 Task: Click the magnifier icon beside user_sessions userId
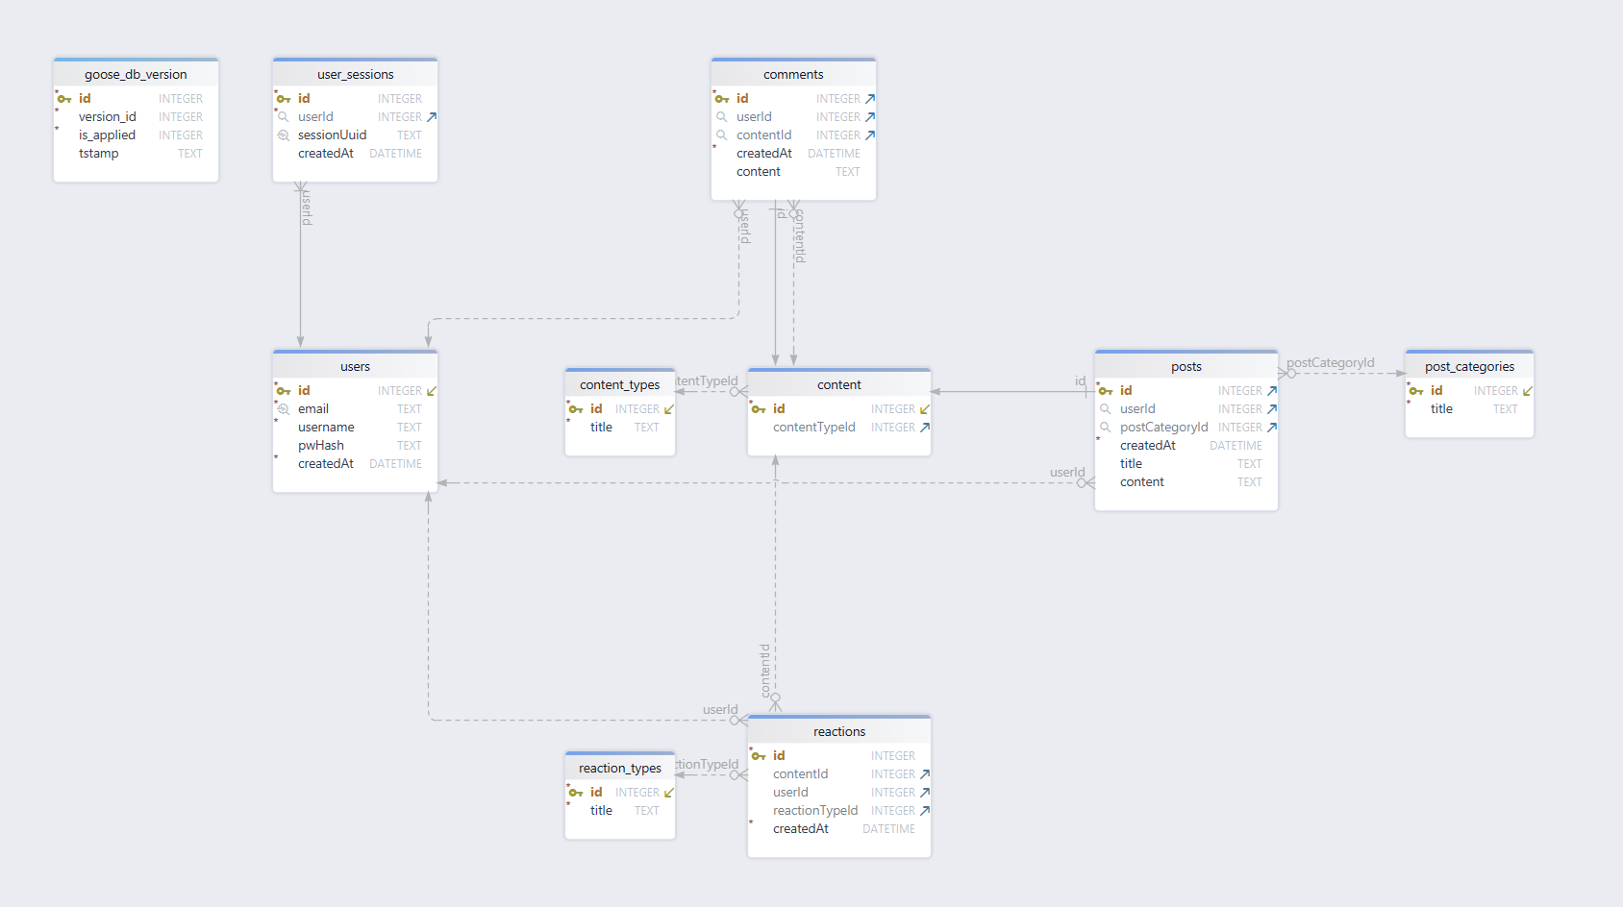point(283,116)
